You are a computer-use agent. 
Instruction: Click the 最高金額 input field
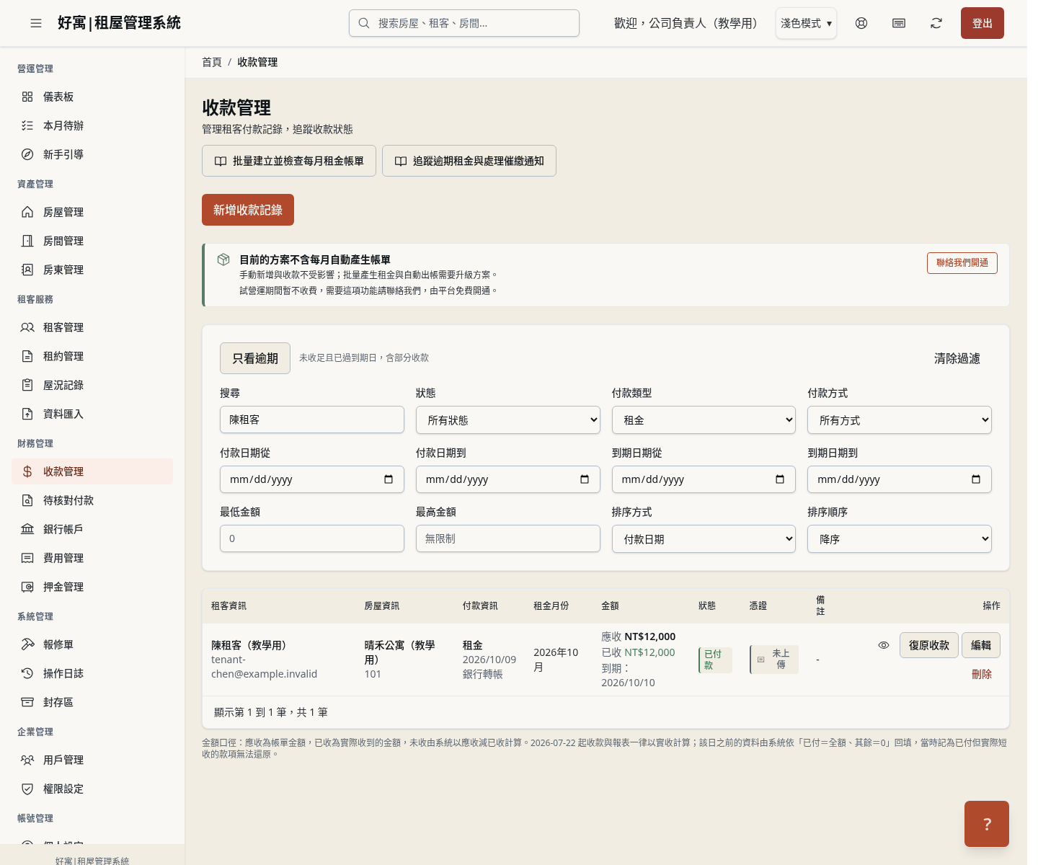tap(508, 538)
